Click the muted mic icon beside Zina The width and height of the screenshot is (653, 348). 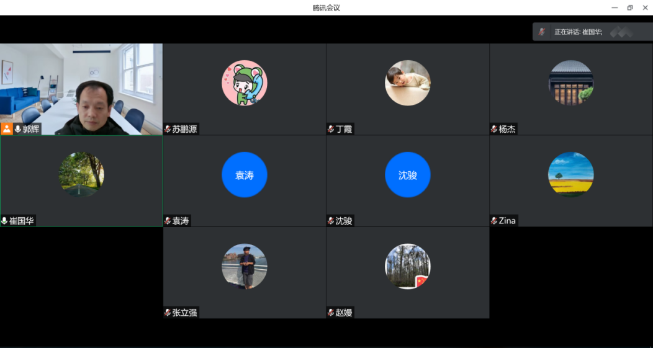[x=494, y=221]
